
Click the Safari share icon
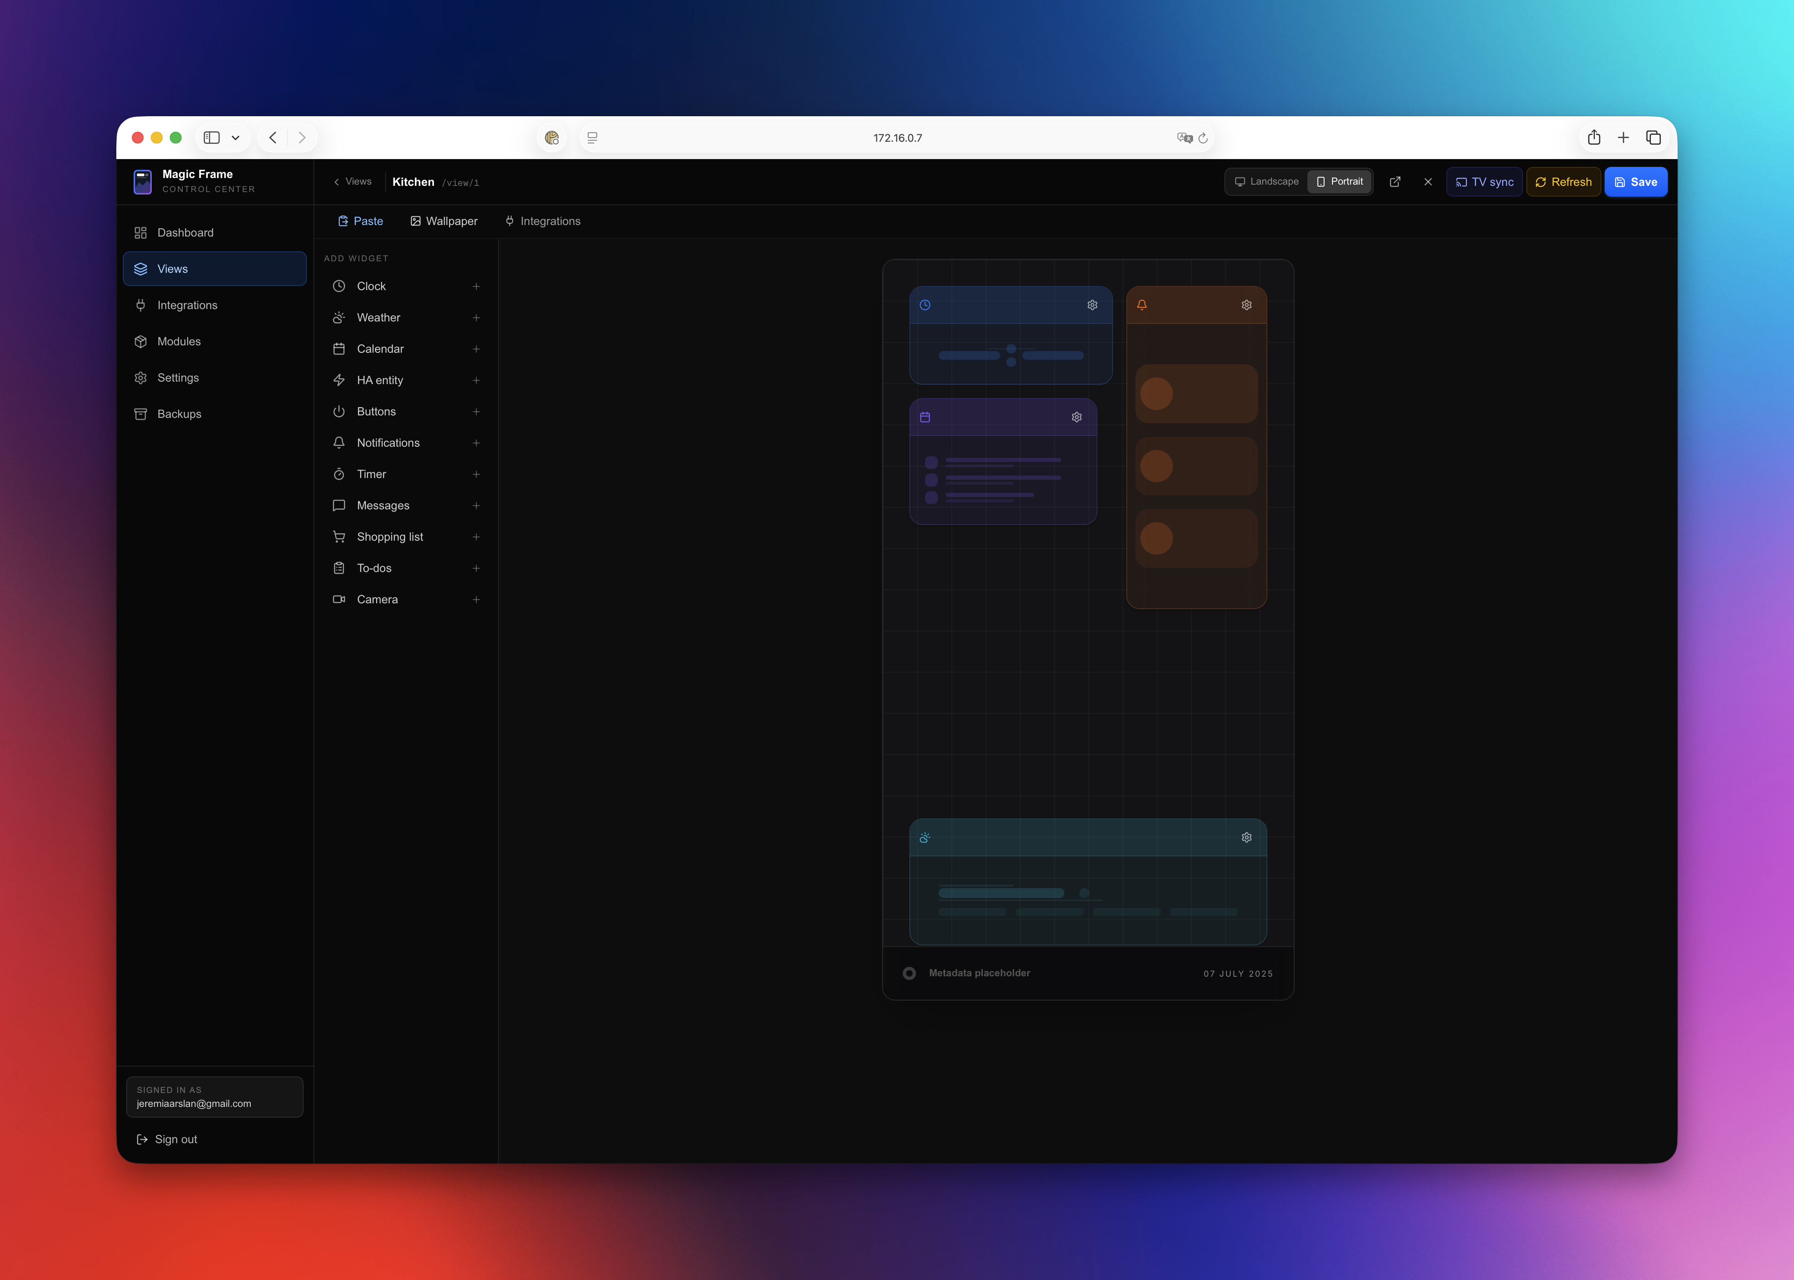1594,137
